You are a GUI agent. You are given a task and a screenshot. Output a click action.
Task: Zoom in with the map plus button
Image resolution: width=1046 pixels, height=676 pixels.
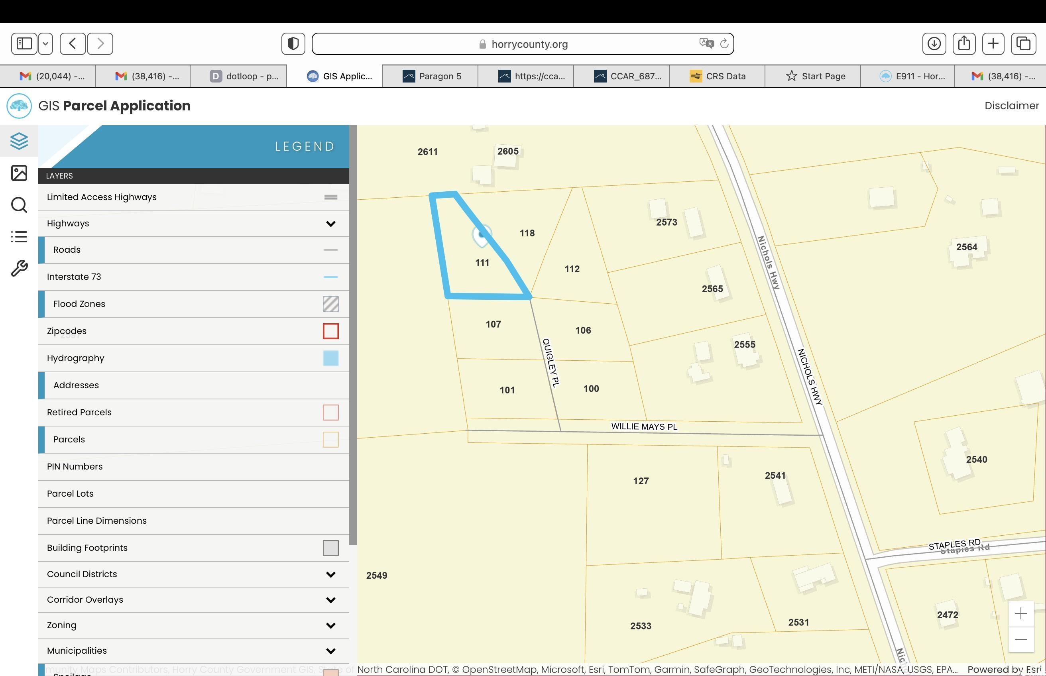(1020, 614)
